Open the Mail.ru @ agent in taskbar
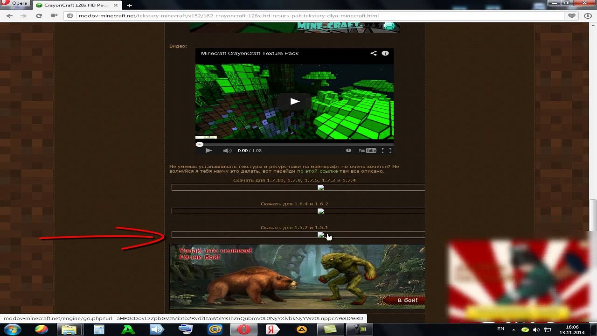 (215, 329)
